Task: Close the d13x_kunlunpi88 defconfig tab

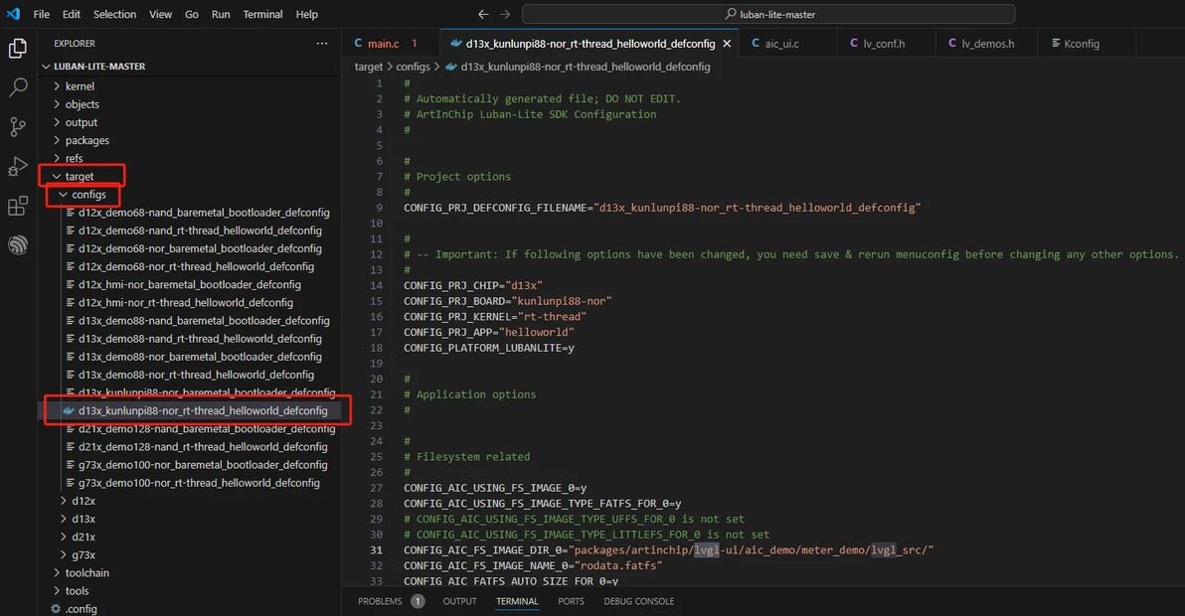Action: click(727, 44)
